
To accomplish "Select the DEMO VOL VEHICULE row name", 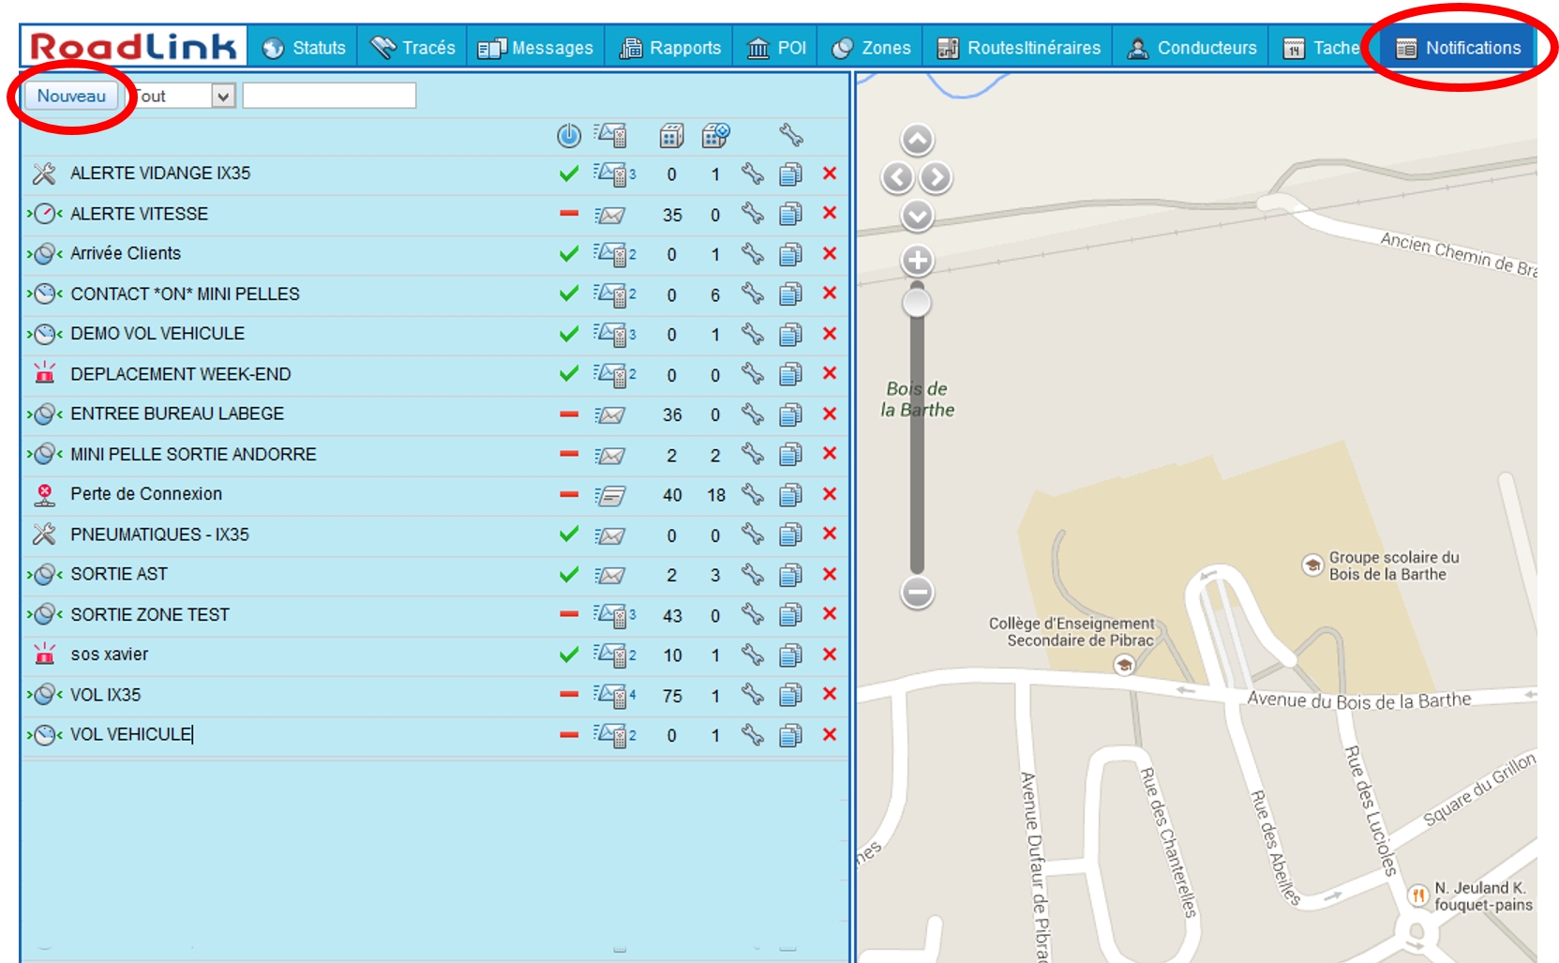I will tap(157, 334).
